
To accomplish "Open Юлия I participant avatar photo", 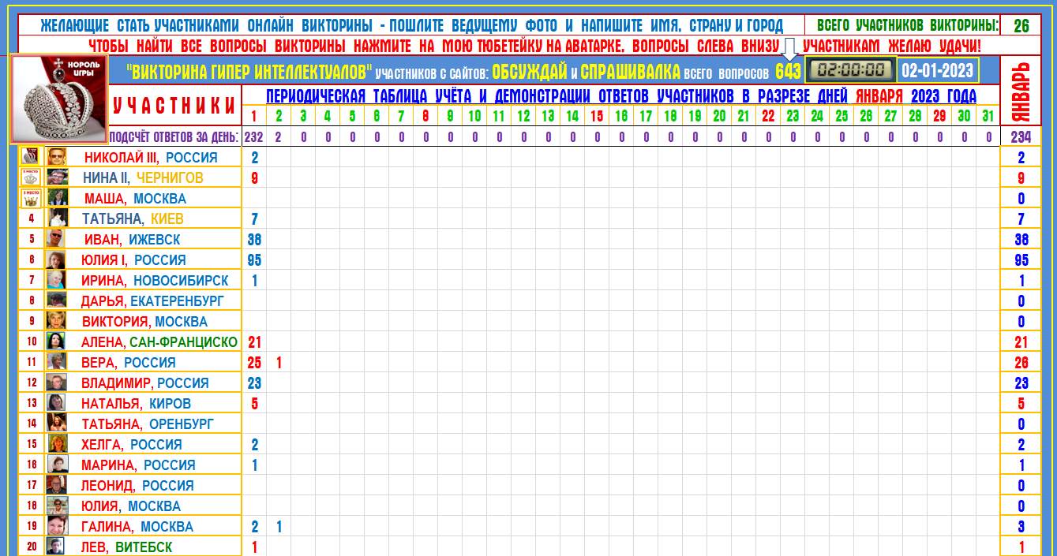I will [x=55, y=259].
